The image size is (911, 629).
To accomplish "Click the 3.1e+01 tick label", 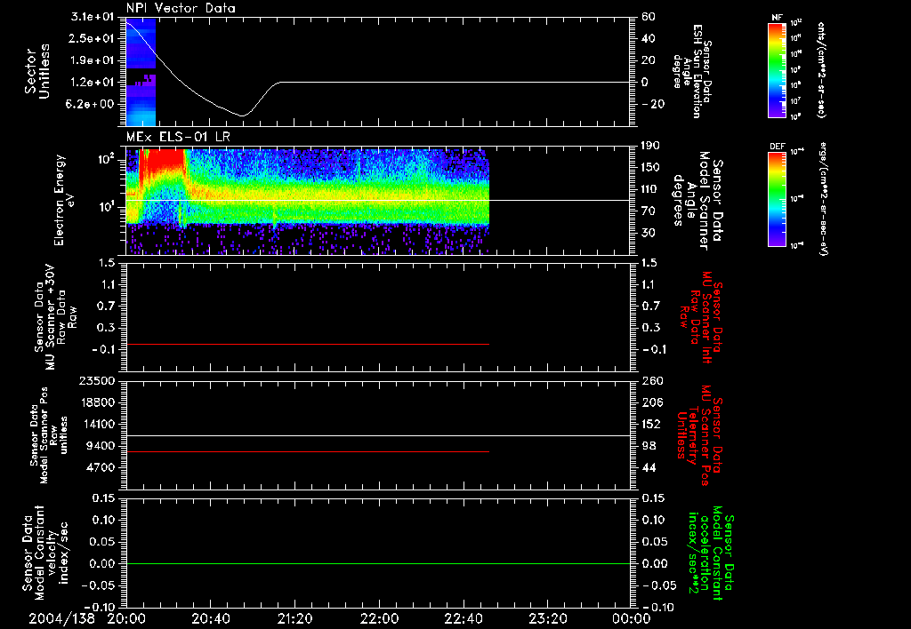I will 93,17.
